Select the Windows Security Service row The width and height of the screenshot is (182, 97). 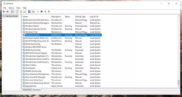pyautogui.click(x=62, y=29)
